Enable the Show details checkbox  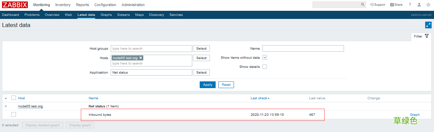pos(265,67)
